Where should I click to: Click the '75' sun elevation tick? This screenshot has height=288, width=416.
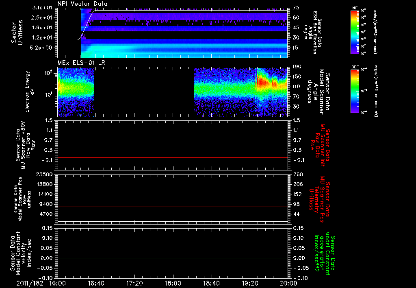coord(296,8)
